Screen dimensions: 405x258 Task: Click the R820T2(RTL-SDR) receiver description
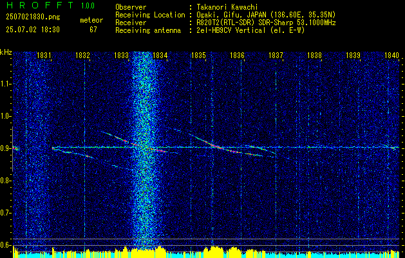(266, 23)
